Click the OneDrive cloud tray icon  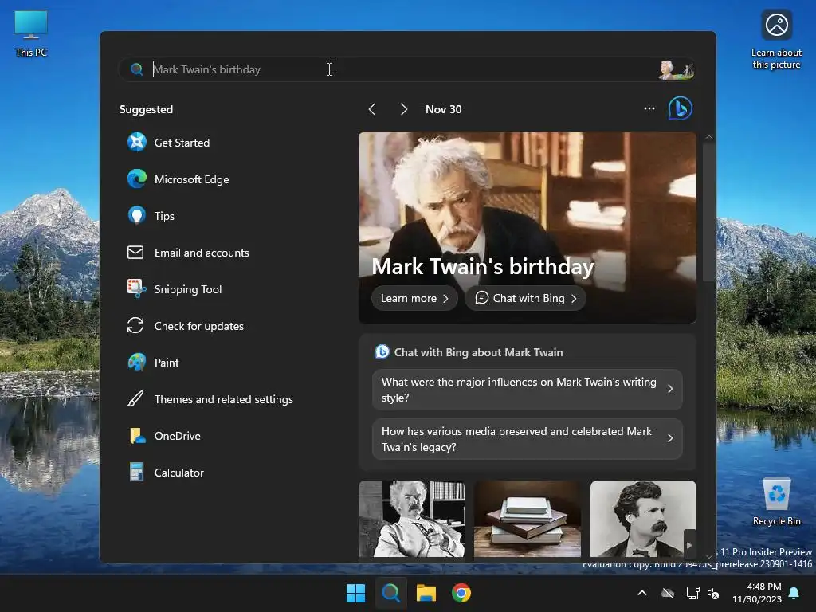pyautogui.click(x=668, y=593)
